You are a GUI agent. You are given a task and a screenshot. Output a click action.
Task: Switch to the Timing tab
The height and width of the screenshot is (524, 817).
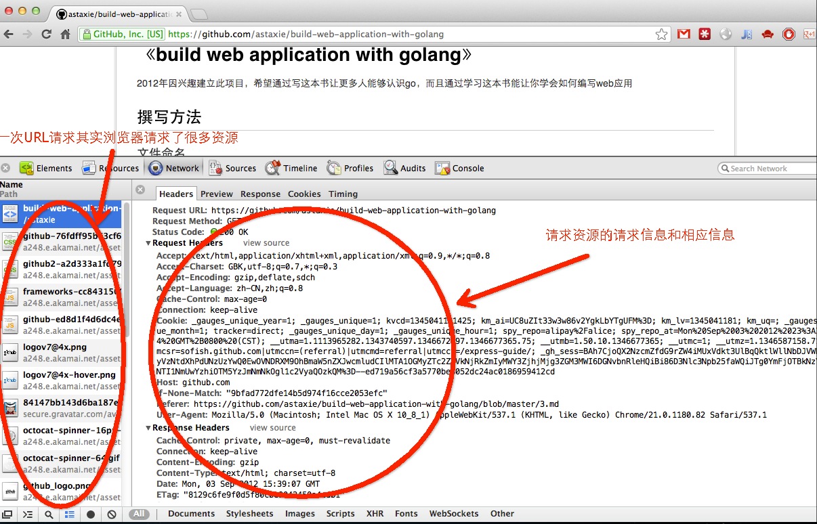343,194
